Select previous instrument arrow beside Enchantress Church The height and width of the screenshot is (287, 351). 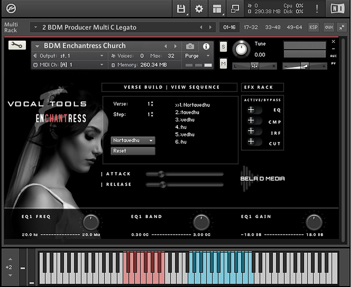[166, 46]
